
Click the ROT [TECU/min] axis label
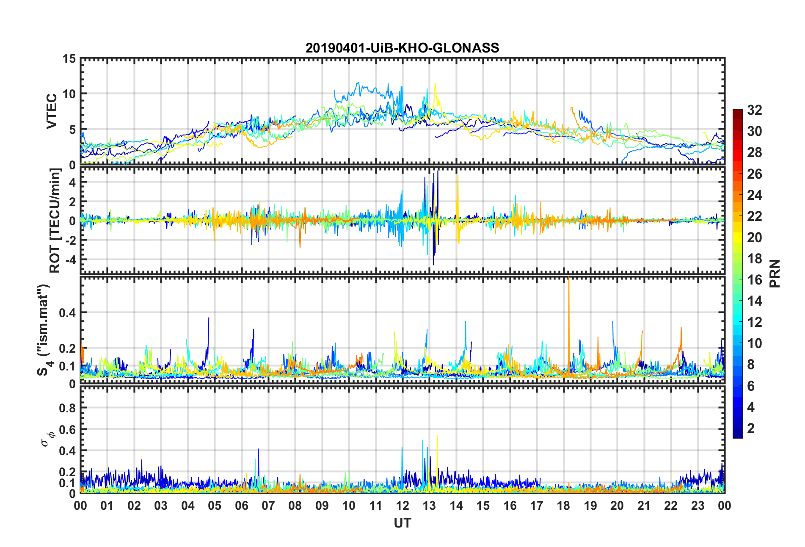(x=55, y=221)
